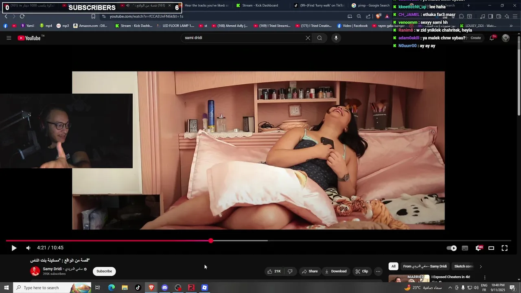Open Brave browser on the taskbar
The image size is (521, 293).
151,288
